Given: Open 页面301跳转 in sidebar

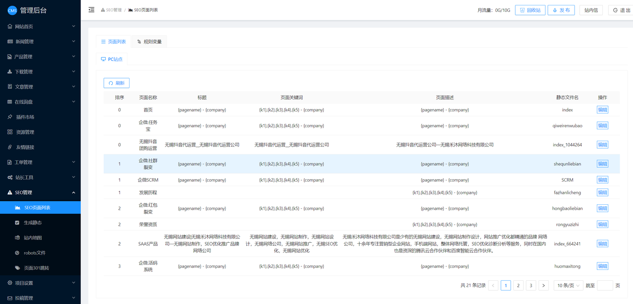Looking at the screenshot, I should [x=37, y=268].
